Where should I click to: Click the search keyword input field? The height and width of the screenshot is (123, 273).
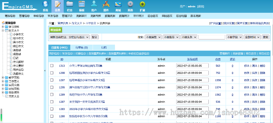(x=211, y=37)
